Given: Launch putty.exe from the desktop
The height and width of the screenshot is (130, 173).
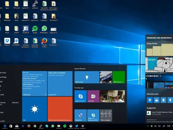Looking at the screenshot, I should (35, 4).
